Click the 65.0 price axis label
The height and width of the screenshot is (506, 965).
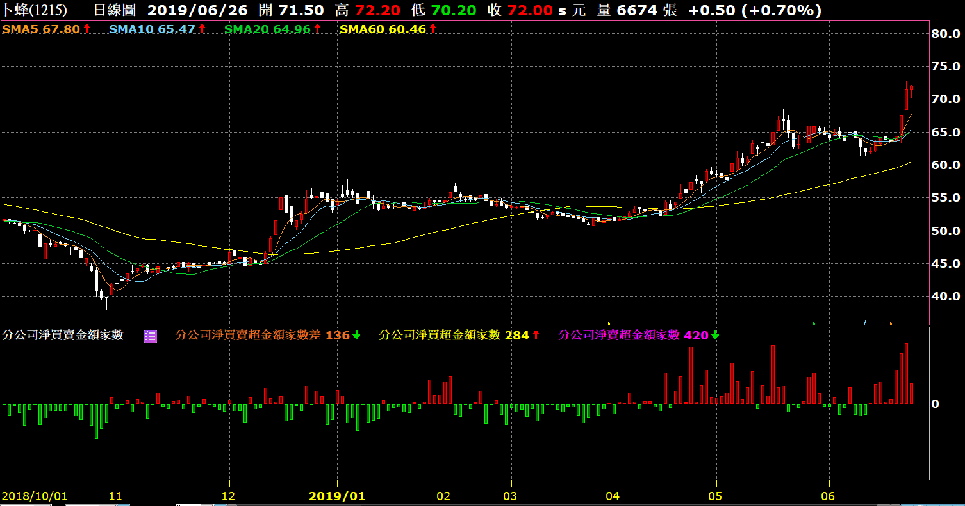946,132
